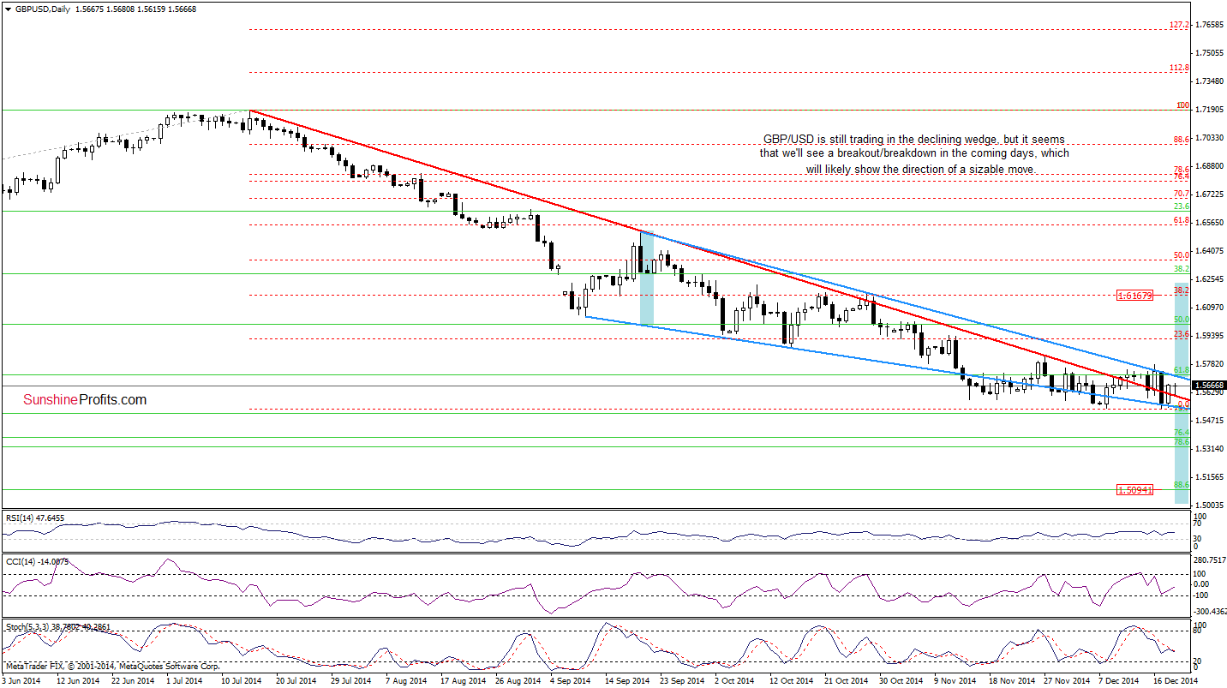The image size is (1227, 688).
Task: Click price axis value 1.76585
Action: [1209, 25]
